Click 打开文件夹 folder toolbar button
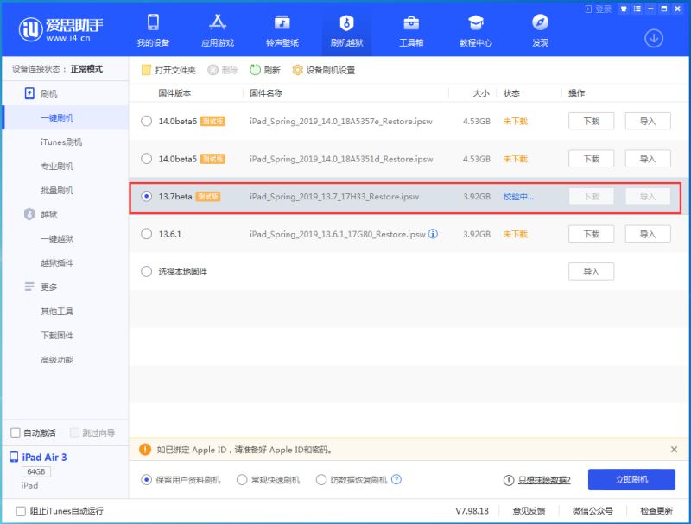The image size is (691, 524). (168, 70)
